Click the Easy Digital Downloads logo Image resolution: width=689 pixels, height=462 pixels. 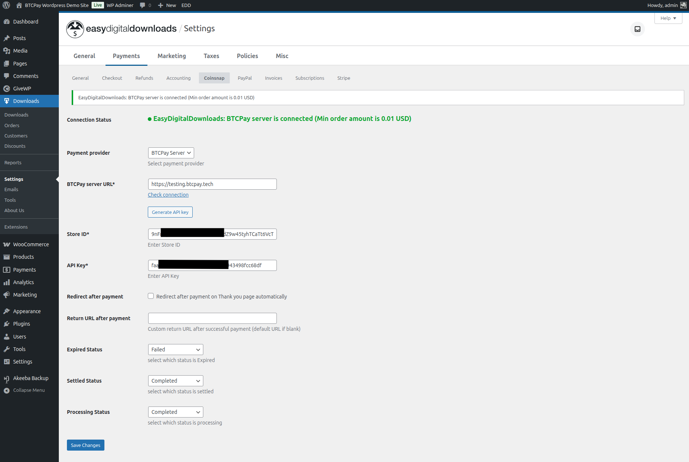pyautogui.click(x=75, y=29)
